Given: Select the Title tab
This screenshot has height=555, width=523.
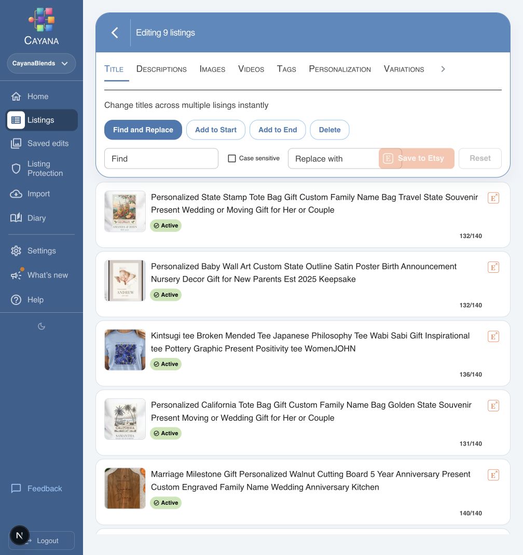Looking at the screenshot, I should (114, 69).
